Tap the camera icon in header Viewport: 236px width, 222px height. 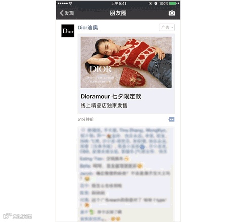(172, 13)
